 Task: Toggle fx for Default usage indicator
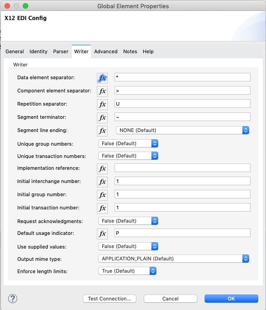coord(102,234)
